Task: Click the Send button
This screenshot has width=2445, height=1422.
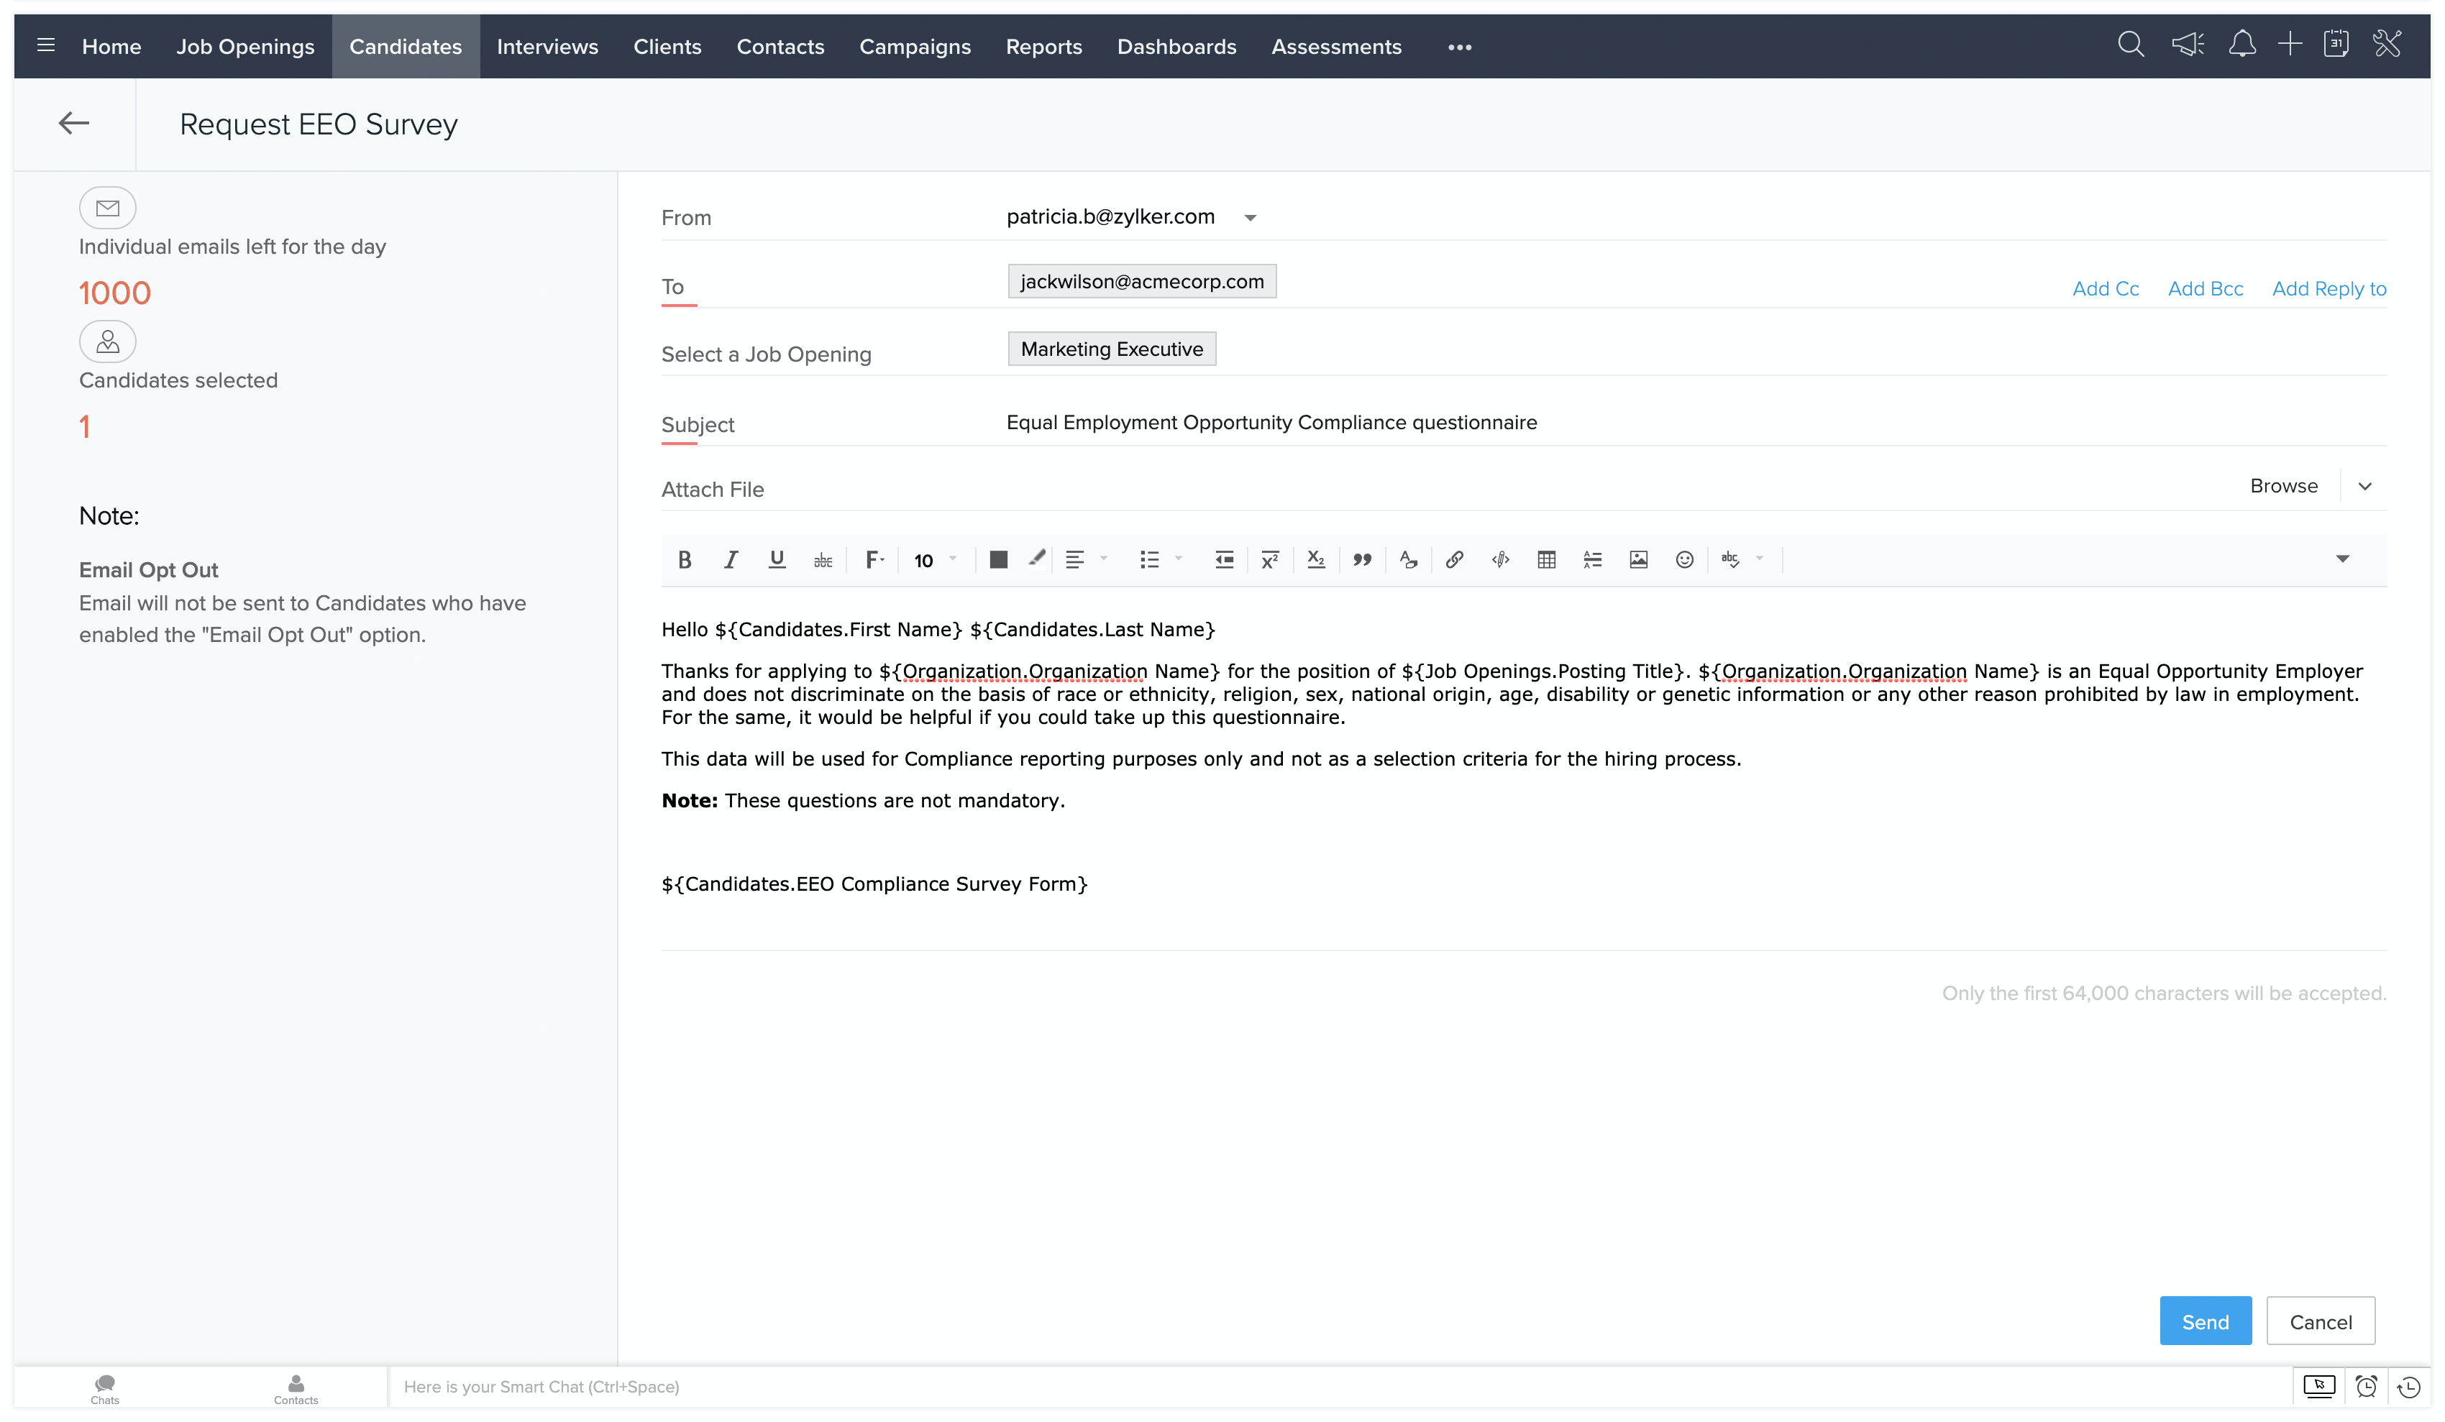Action: coord(2204,1321)
